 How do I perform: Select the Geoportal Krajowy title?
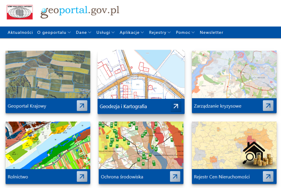[27, 106]
